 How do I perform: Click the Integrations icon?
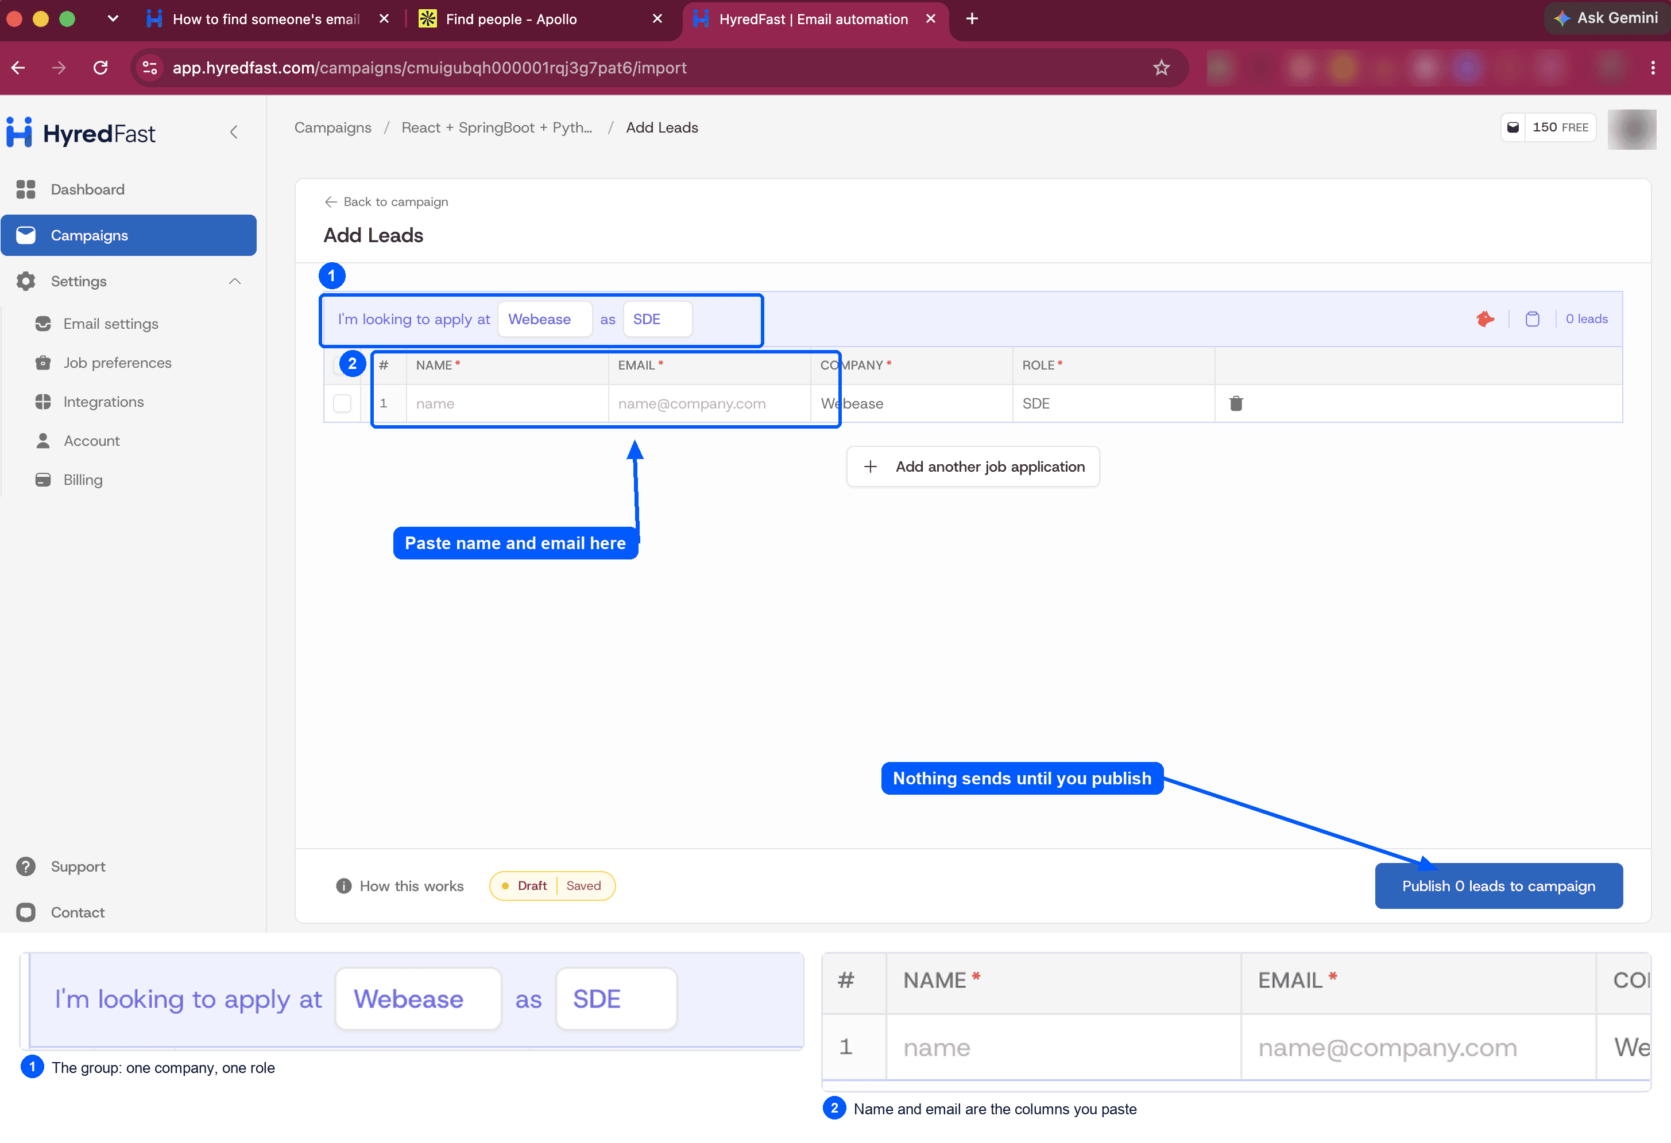click(43, 402)
